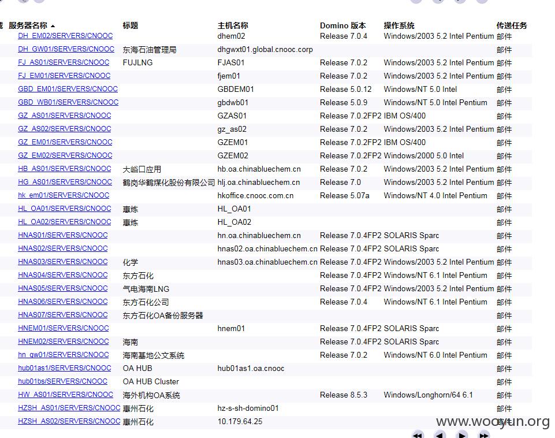Open the FJ_AS01/SERVERS/CNOOC server link
555x438 pixels.
(64, 62)
